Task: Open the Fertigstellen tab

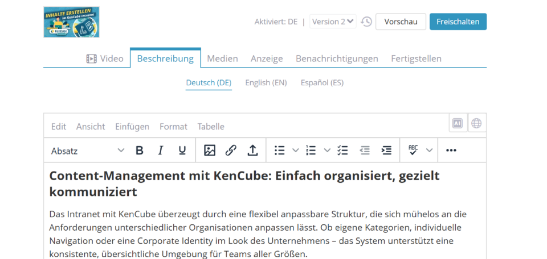Action: [x=416, y=59]
